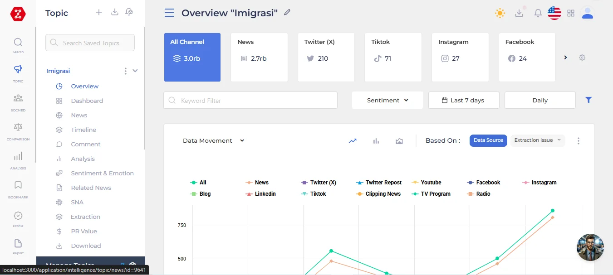Image resolution: width=613 pixels, height=275 pixels.
Task: Switch to bar chart view icon
Action: pos(376,141)
